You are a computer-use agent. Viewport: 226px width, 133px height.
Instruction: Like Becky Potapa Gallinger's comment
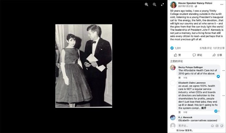179,78
